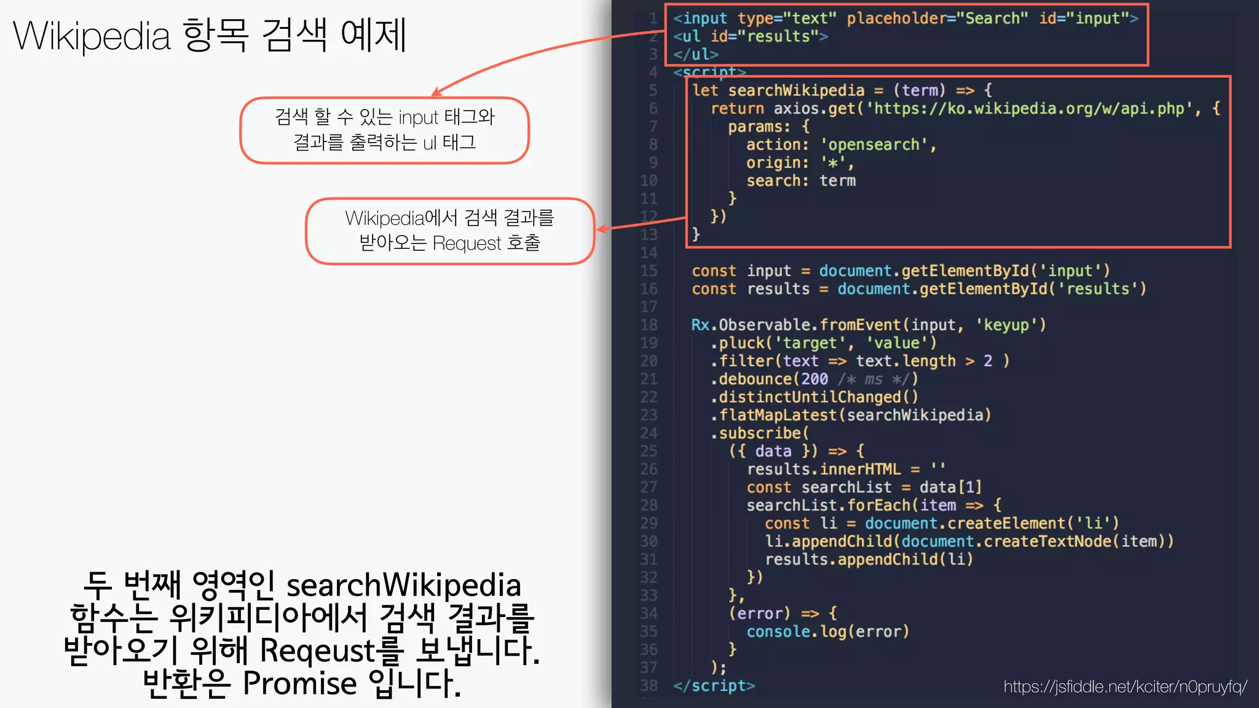Viewport: 1259px width, 708px height.
Task: Click the code line ul id="results"
Action: point(750,36)
